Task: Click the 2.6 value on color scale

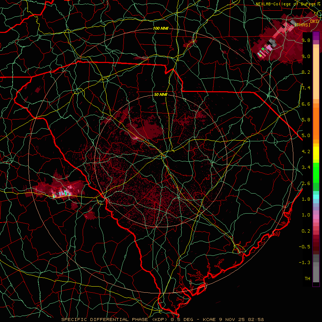Action: pyautogui.click(x=306, y=184)
